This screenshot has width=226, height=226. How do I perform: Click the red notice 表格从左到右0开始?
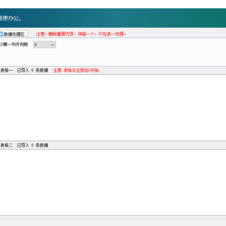coord(76,70)
